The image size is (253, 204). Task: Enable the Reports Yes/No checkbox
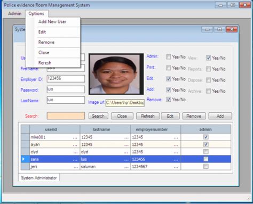(x=208, y=69)
